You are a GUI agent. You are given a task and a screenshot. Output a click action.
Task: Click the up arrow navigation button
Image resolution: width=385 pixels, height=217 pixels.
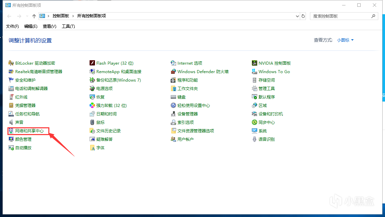coord(34,16)
